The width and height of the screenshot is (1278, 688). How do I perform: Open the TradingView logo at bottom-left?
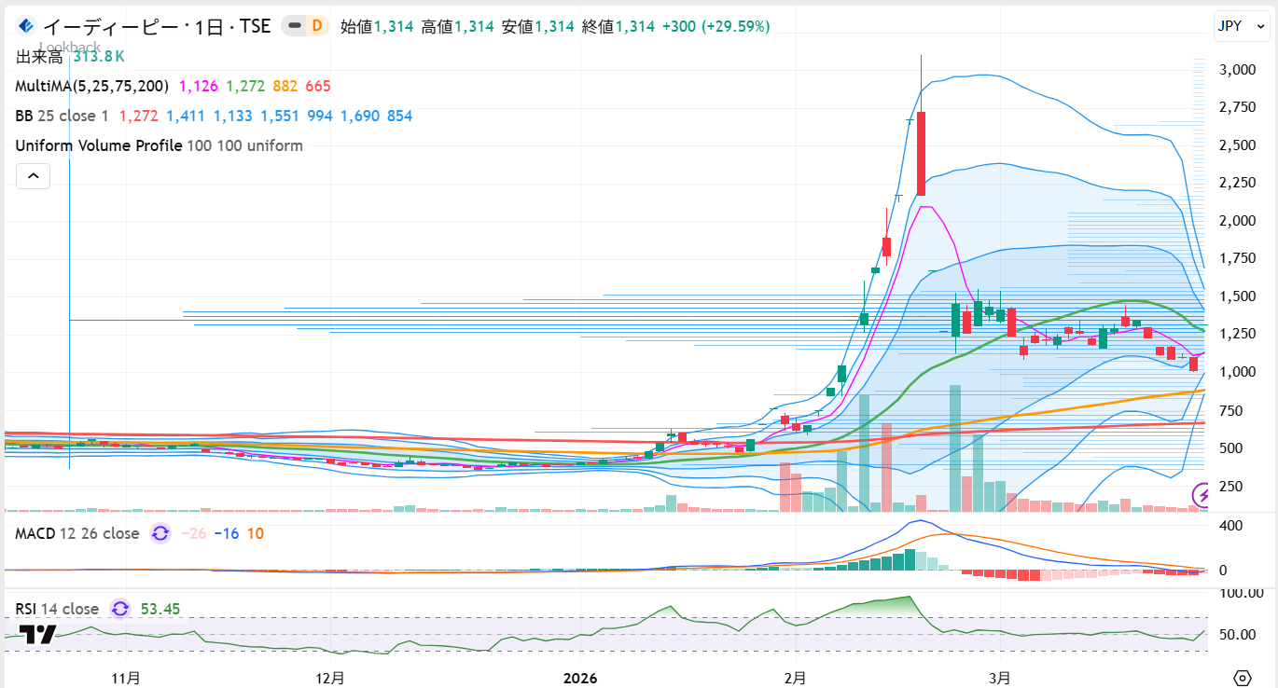point(38,635)
